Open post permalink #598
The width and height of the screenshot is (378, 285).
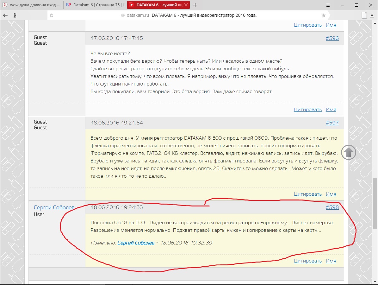pos(332,207)
